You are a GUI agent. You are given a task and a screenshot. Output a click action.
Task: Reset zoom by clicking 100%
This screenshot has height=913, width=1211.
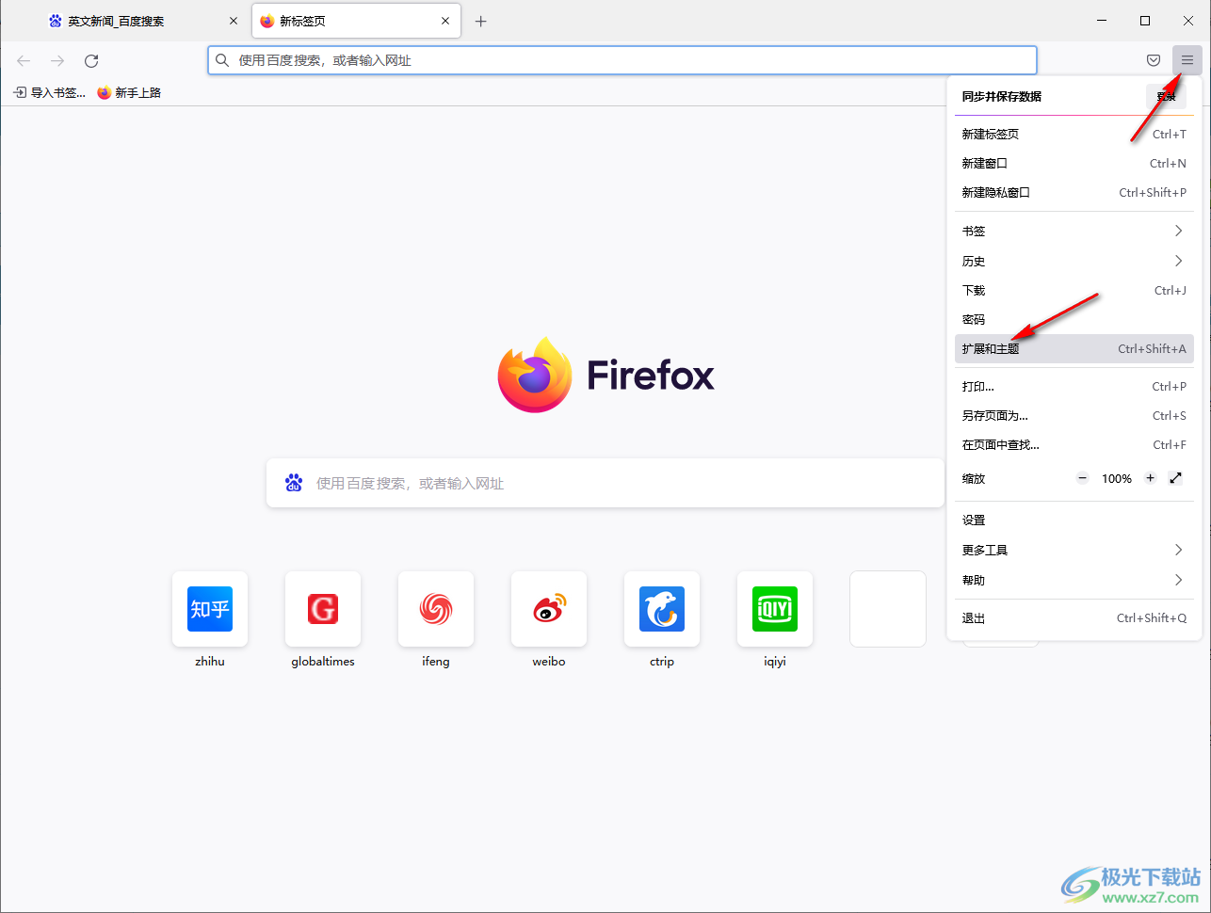pyautogui.click(x=1117, y=479)
